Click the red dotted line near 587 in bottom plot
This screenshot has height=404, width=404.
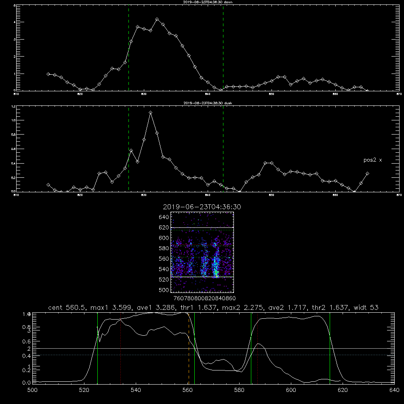pyautogui.click(x=257, y=348)
